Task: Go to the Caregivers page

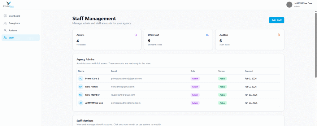Action: (15, 23)
